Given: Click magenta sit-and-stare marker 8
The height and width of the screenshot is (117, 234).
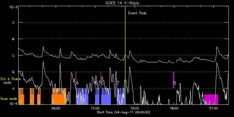Looking at the screenshot, I should [x=173, y=80].
